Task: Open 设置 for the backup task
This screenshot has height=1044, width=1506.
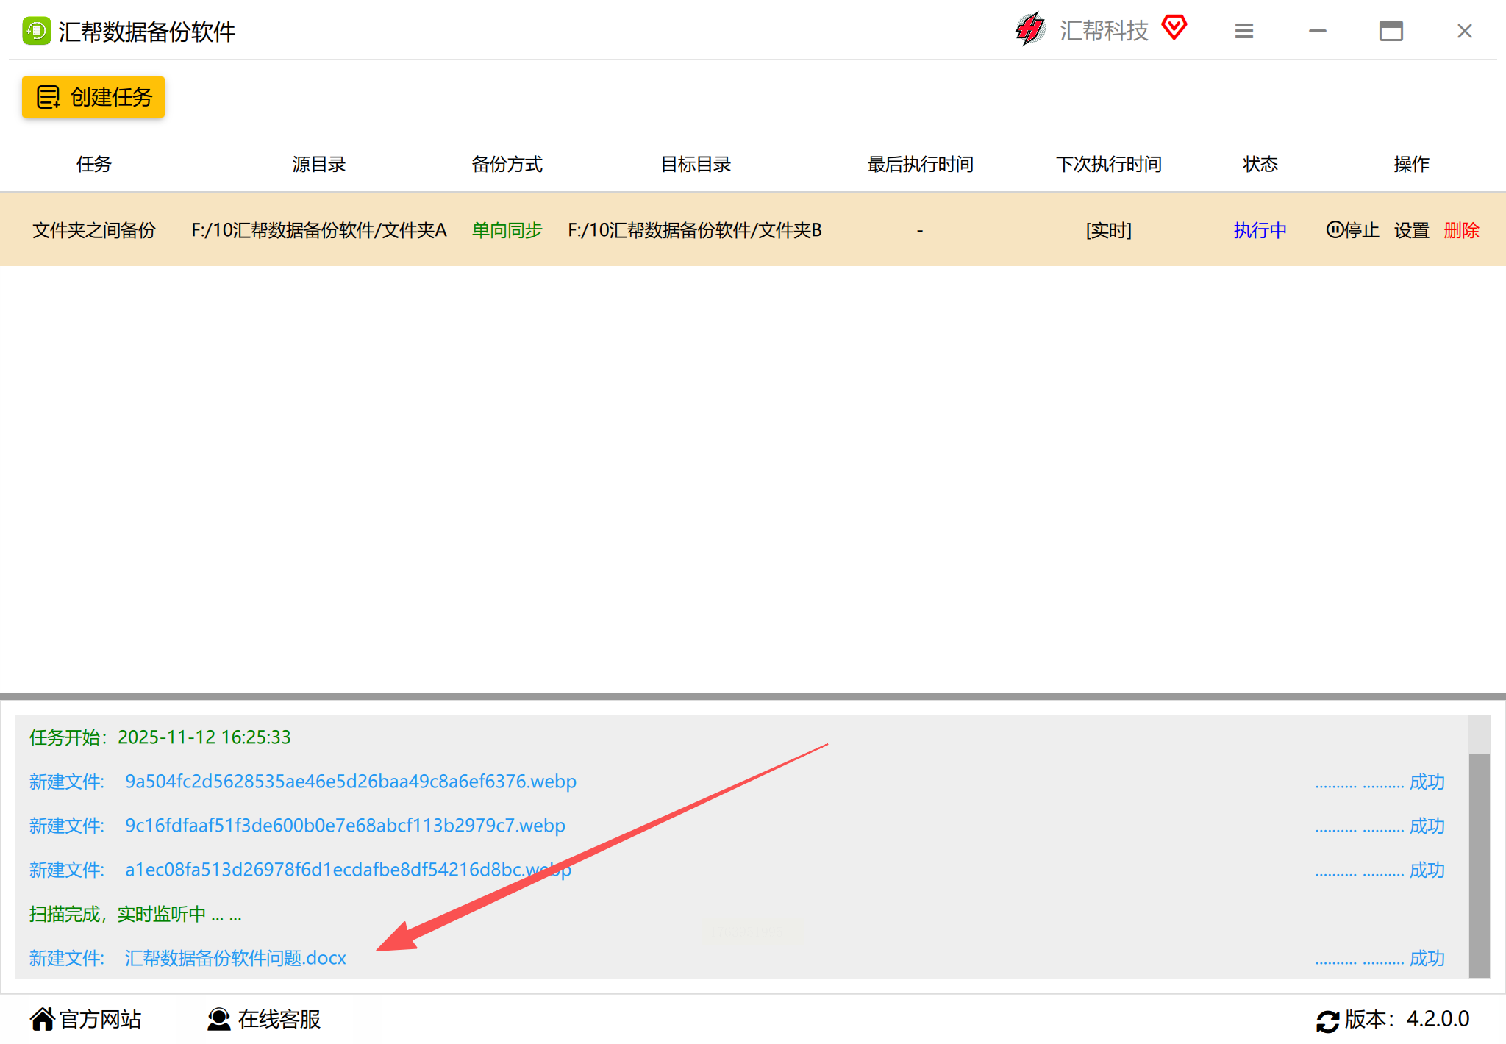Action: [1411, 230]
